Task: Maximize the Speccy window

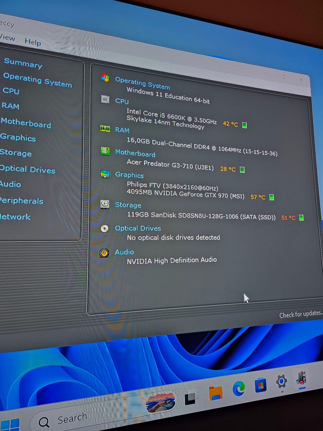Action: pyautogui.click(x=284, y=77)
